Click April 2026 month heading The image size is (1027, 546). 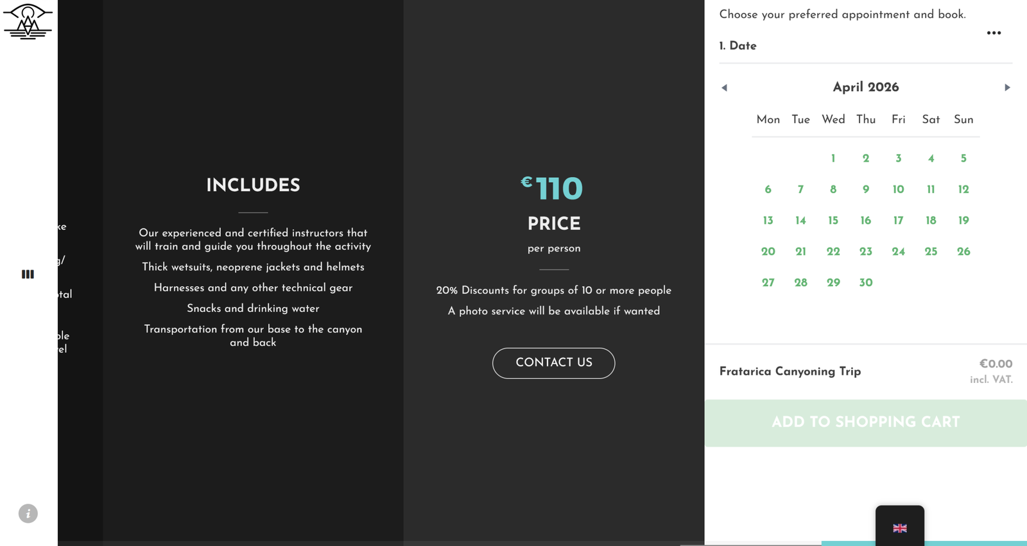pyautogui.click(x=865, y=87)
